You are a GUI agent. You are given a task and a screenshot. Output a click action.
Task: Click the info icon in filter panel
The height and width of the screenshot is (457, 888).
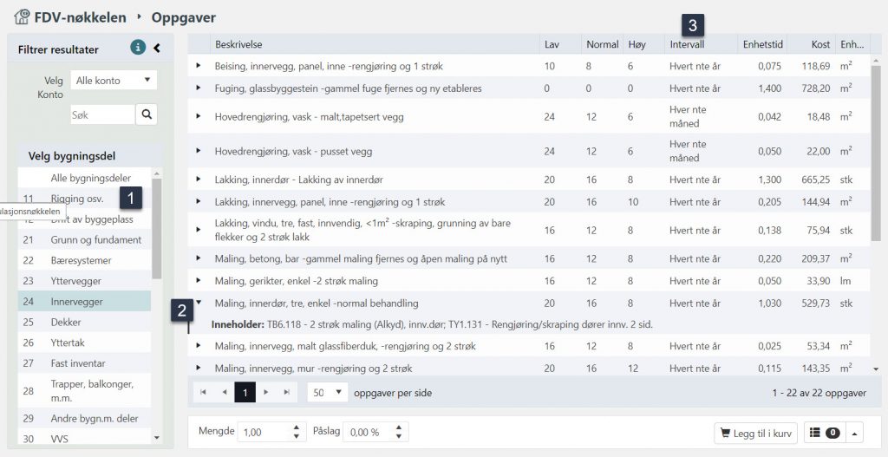(137, 48)
